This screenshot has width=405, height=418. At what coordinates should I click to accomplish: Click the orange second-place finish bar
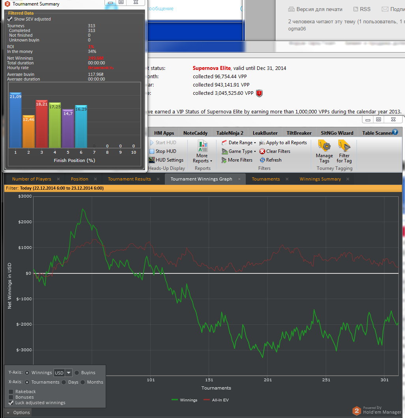[x=28, y=132]
